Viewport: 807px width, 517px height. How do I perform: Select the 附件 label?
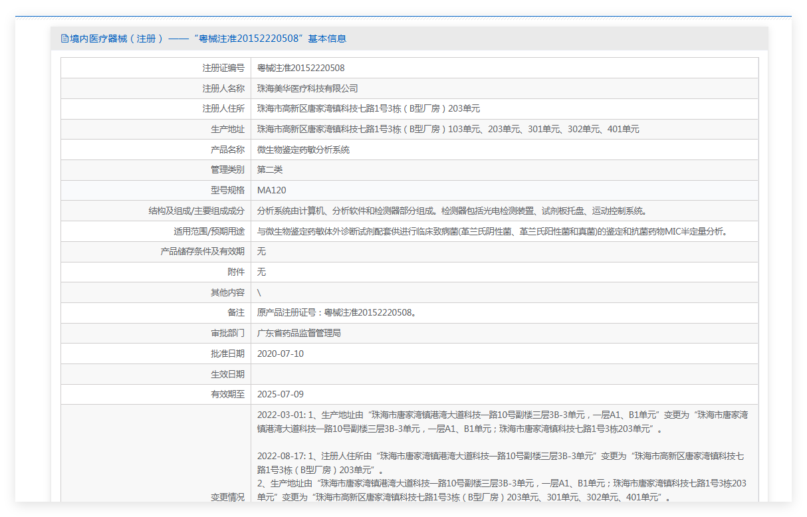236,272
